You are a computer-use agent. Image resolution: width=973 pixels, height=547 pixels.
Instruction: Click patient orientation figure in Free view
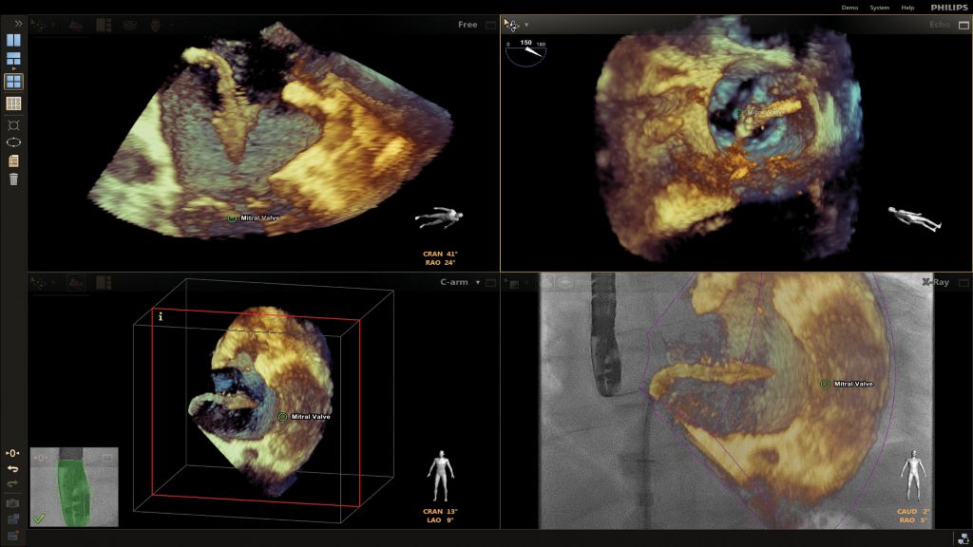pos(439,217)
